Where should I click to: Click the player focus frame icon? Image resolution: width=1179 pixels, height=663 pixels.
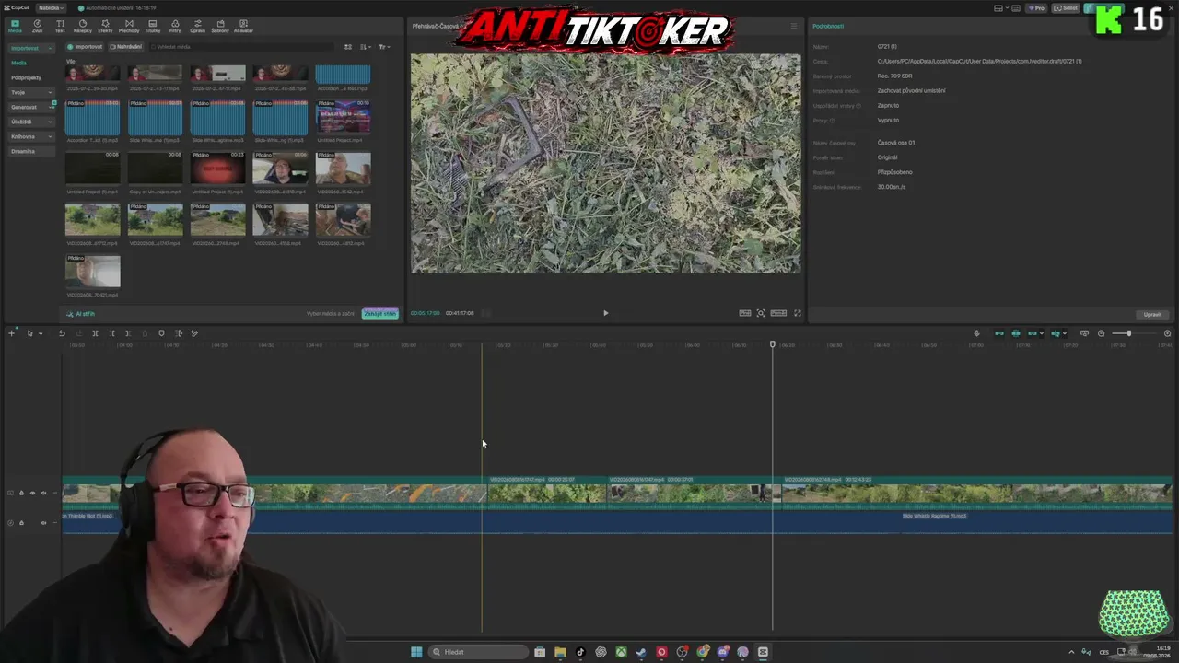tap(761, 313)
